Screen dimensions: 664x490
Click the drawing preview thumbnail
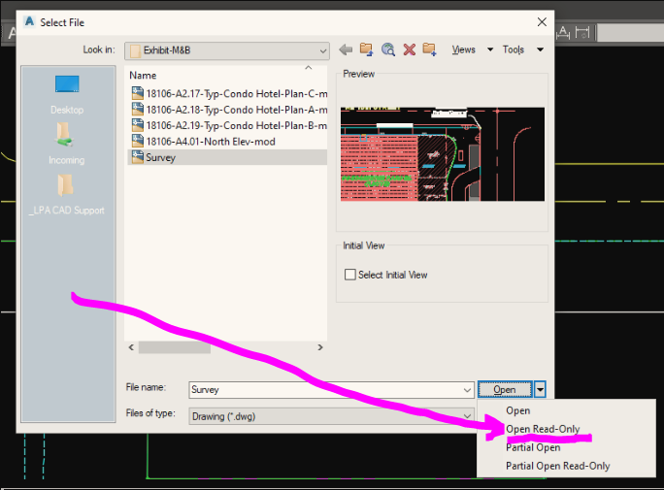pos(443,154)
